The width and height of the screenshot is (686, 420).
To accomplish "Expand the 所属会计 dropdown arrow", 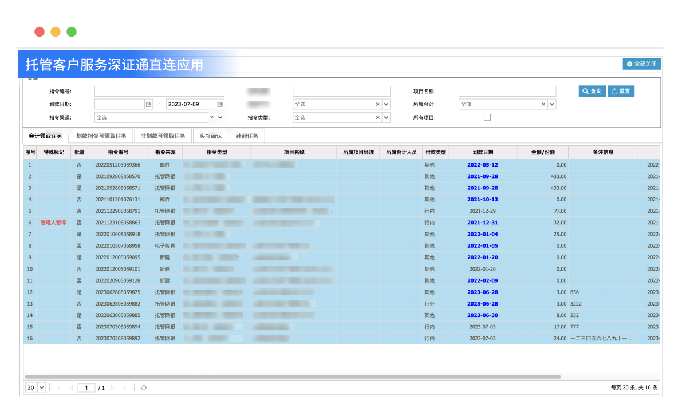I will click(551, 105).
